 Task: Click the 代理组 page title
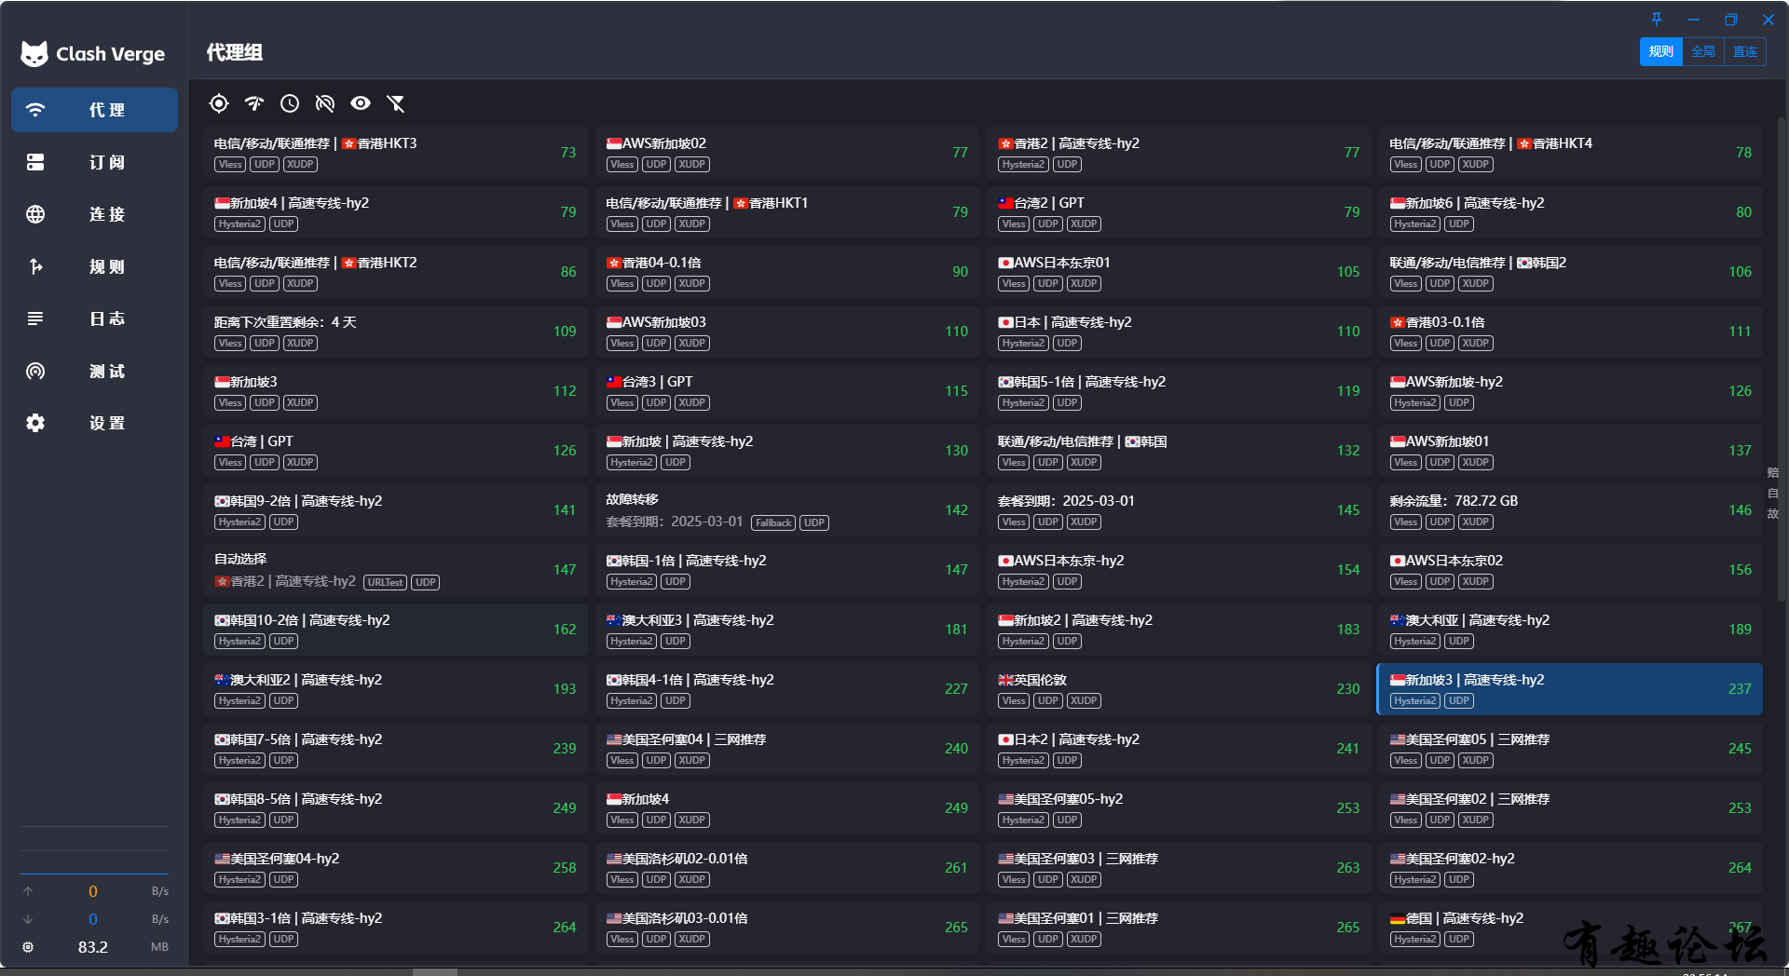click(x=235, y=53)
